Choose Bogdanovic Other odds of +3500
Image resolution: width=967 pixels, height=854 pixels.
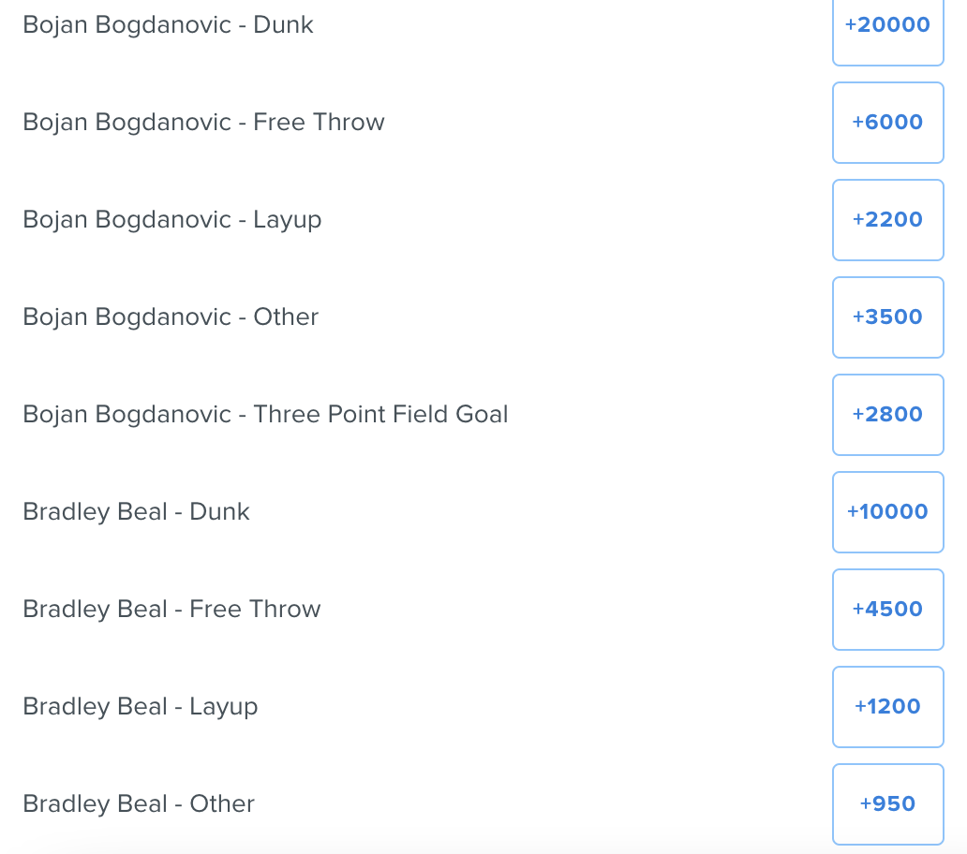[x=887, y=317]
